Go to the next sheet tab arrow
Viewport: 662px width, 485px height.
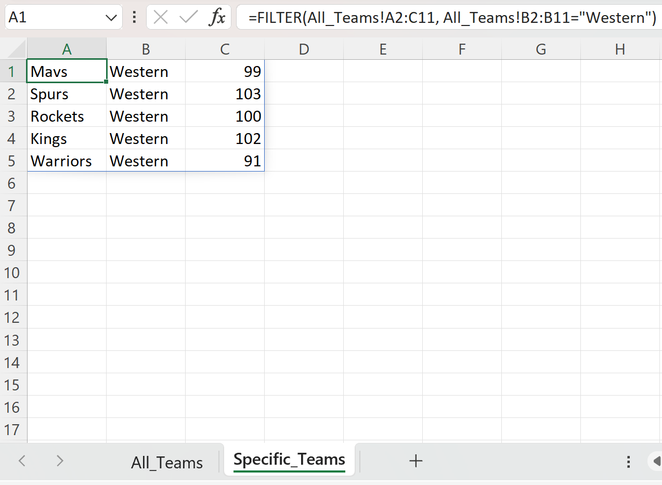tap(60, 461)
